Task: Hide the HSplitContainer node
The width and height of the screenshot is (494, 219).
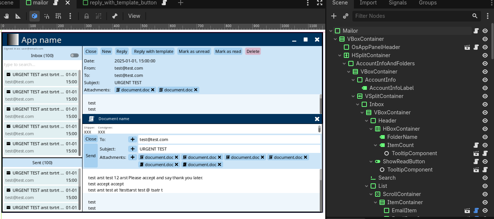Action: click(x=485, y=55)
